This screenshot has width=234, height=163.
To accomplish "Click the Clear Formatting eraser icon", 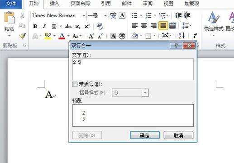I will (100, 26).
